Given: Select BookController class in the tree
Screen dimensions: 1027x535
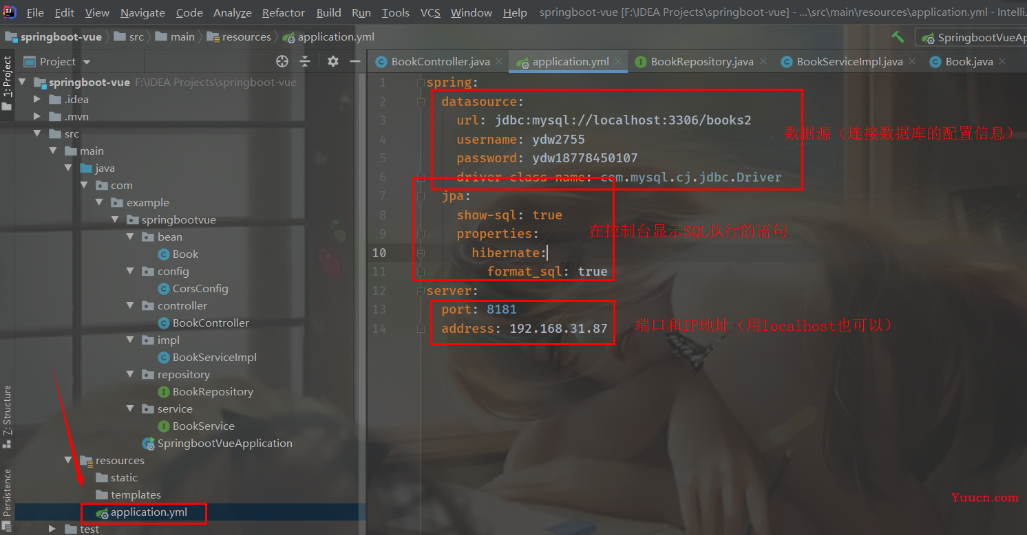Looking at the screenshot, I should tap(204, 323).
